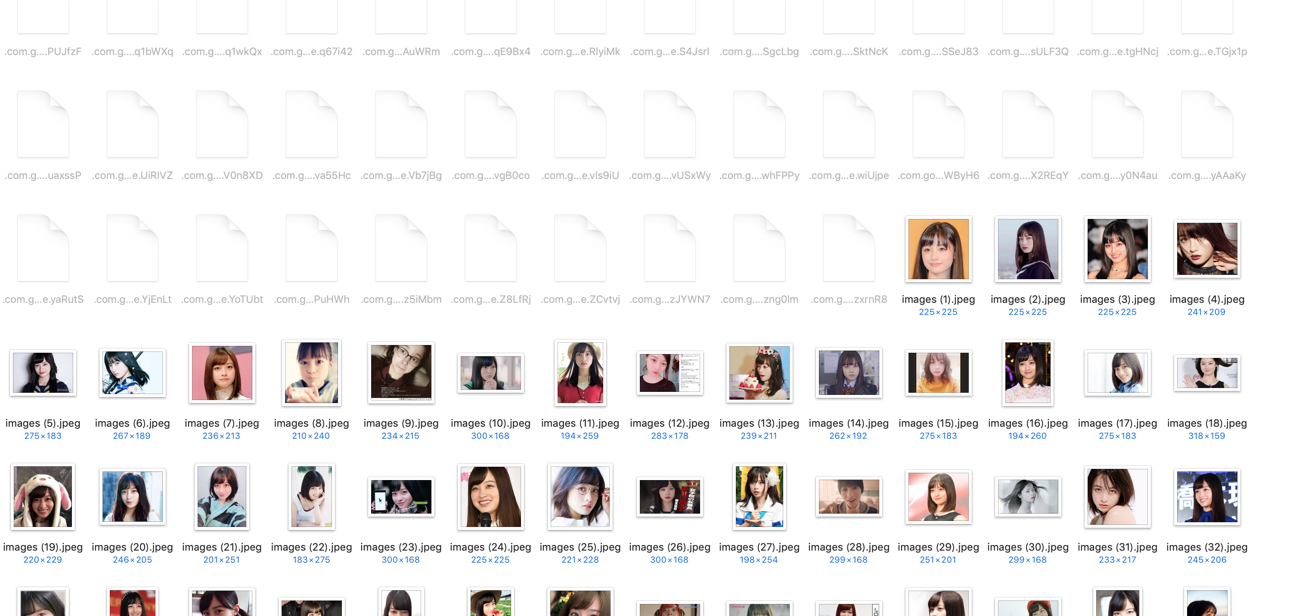Open the images (11).jpeg thumbnail
The height and width of the screenshot is (616, 1296).
pos(580,373)
